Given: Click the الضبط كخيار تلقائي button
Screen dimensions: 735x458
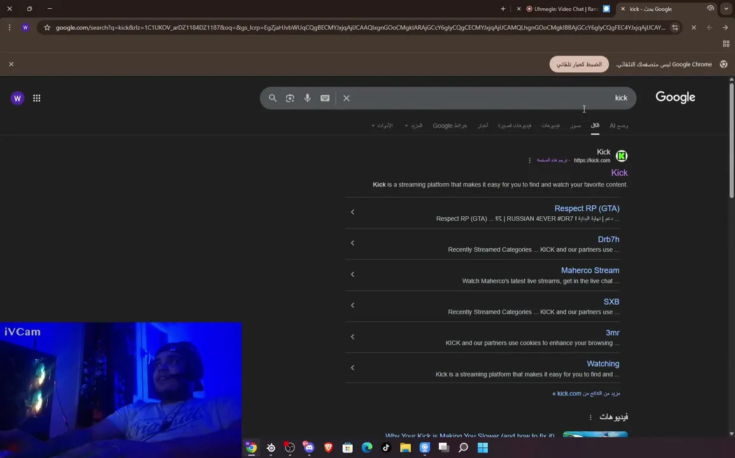Looking at the screenshot, I should pyautogui.click(x=579, y=64).
